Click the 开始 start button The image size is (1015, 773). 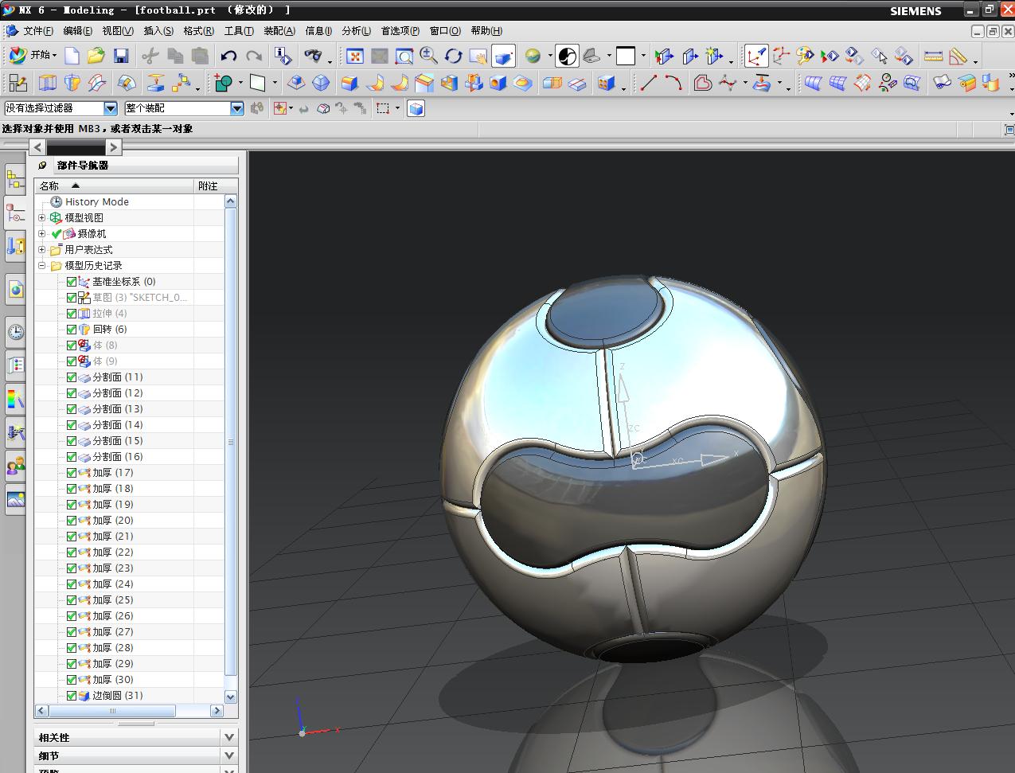click(x=33, y=55)
